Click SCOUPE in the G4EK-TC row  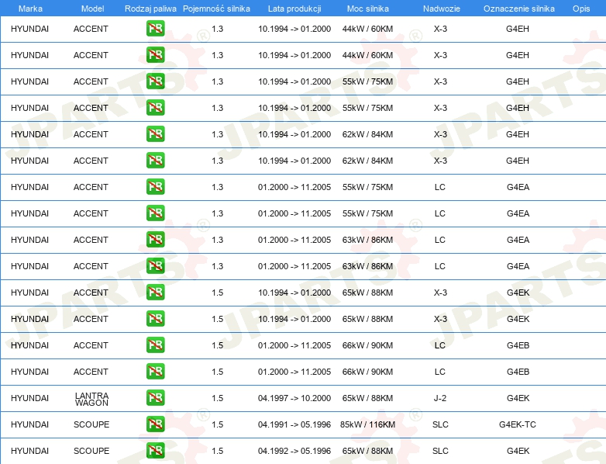pos(91,424)
